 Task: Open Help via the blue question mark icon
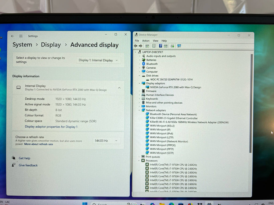click(160, 46)
